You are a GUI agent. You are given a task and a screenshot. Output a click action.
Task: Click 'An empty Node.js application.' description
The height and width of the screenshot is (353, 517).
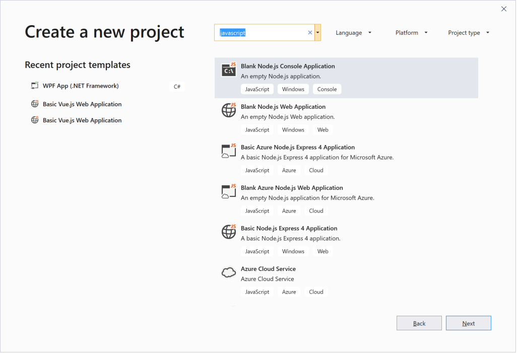click(x=281, y=77)
